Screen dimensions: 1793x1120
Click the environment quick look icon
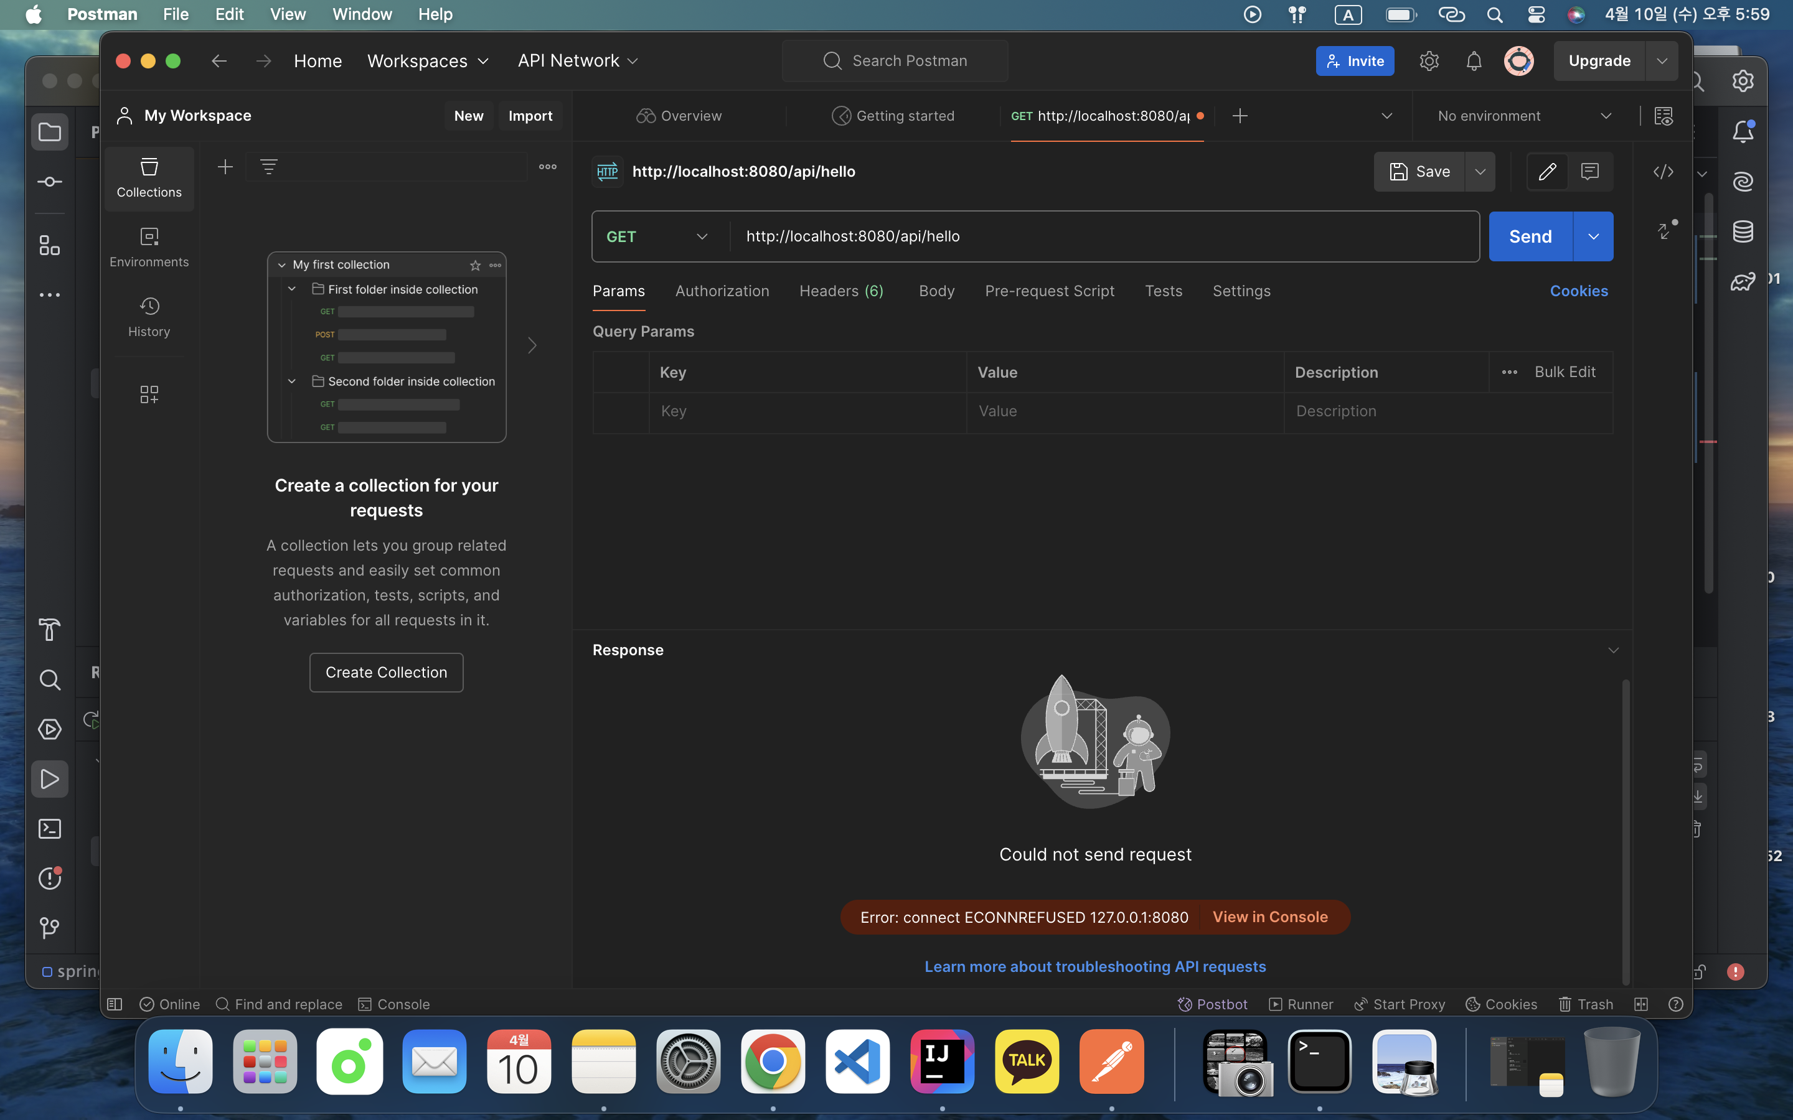1664,116
